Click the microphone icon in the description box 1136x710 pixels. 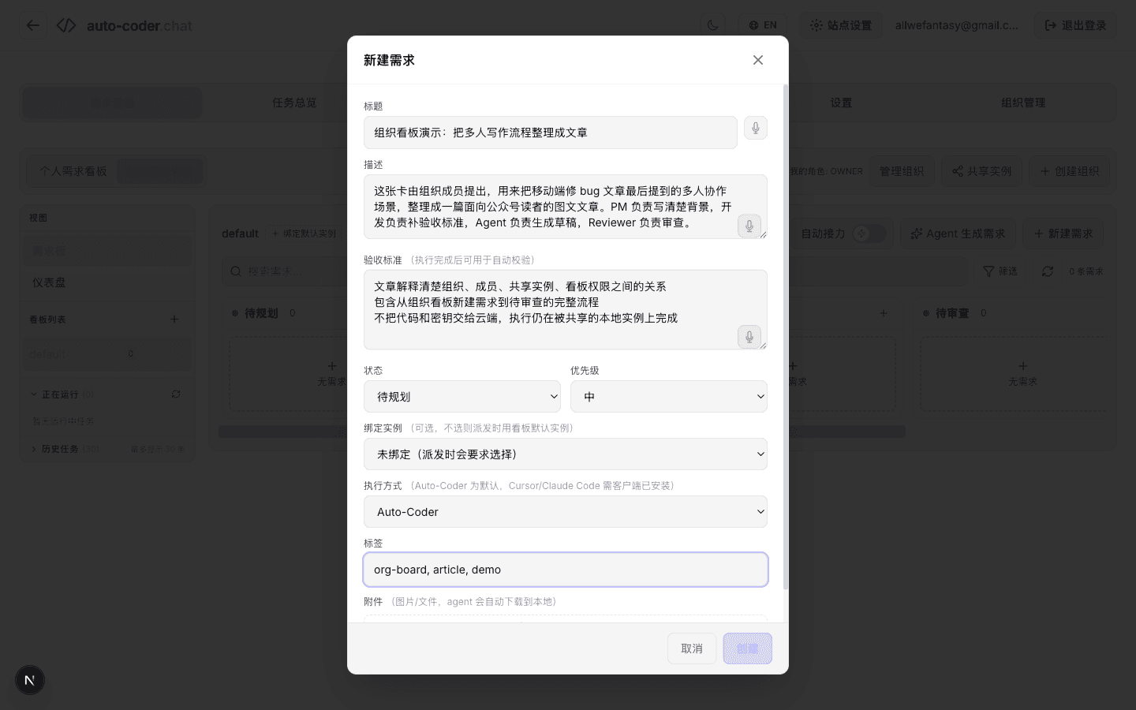(749, 226)
